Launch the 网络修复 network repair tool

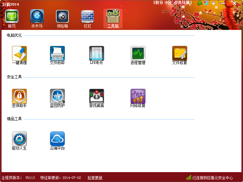[x=138, y=98]
